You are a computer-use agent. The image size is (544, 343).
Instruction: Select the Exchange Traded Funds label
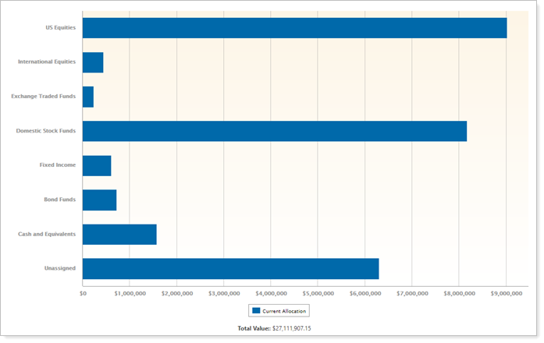pyautogui.click(x=44, y=97)
